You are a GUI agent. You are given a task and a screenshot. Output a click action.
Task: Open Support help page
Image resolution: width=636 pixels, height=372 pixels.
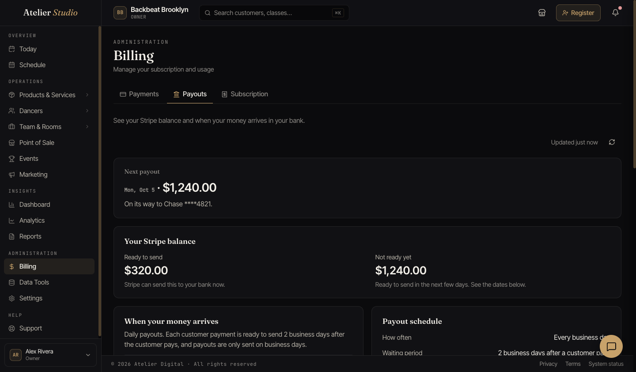[49, 328]
